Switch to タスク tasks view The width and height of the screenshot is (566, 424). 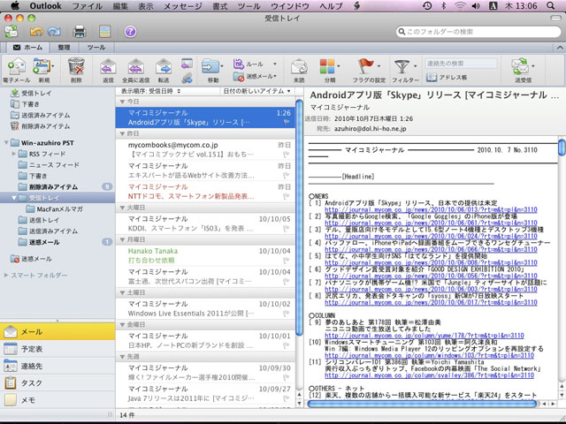[57, 382]
